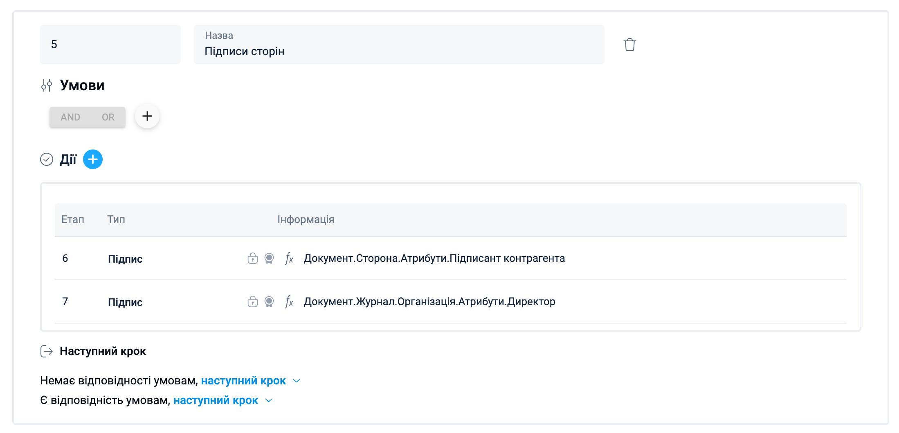The image size is (899, 433).
Task: Click fx formula icon in stage 7 row
Action: click(x=289, y=301)
